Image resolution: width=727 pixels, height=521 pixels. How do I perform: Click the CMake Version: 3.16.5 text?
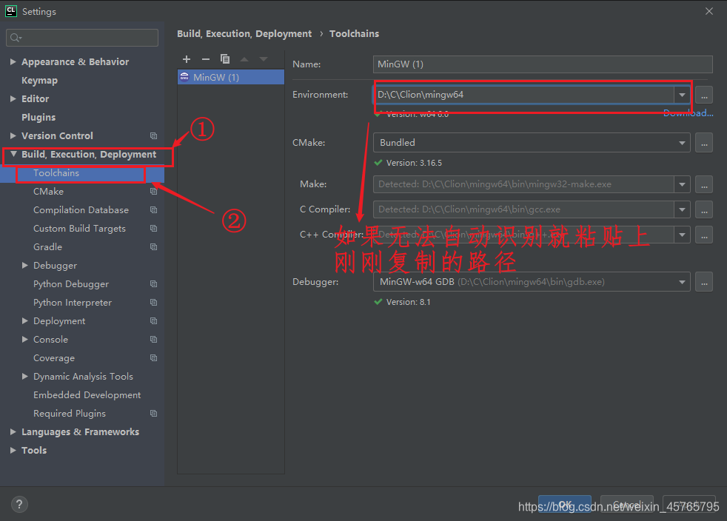414,163
